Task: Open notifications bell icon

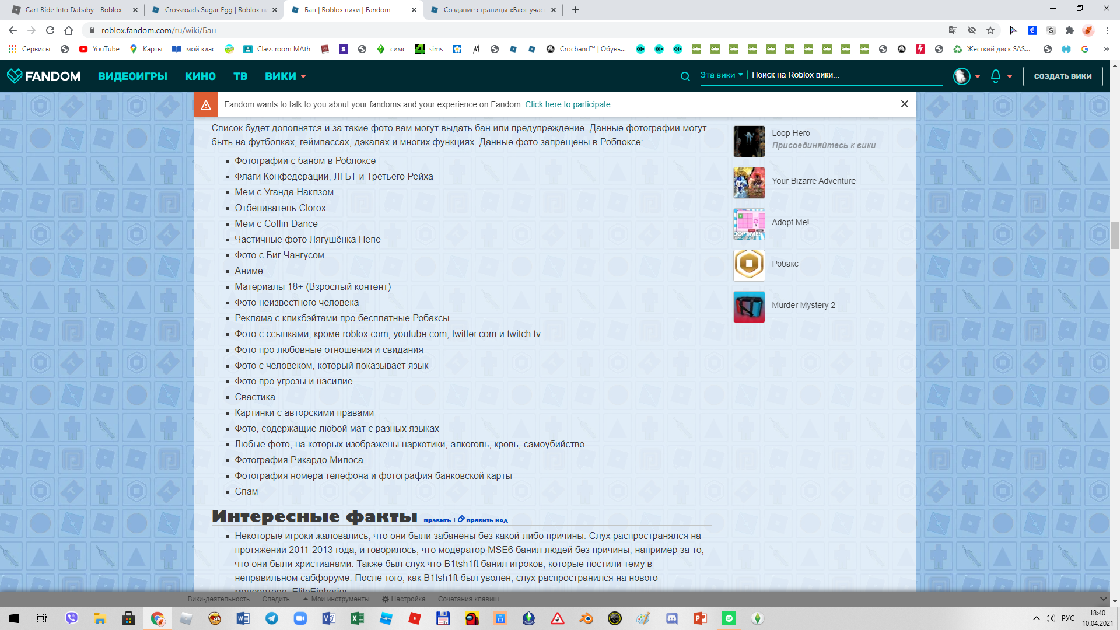Action: tap(996, 76)
